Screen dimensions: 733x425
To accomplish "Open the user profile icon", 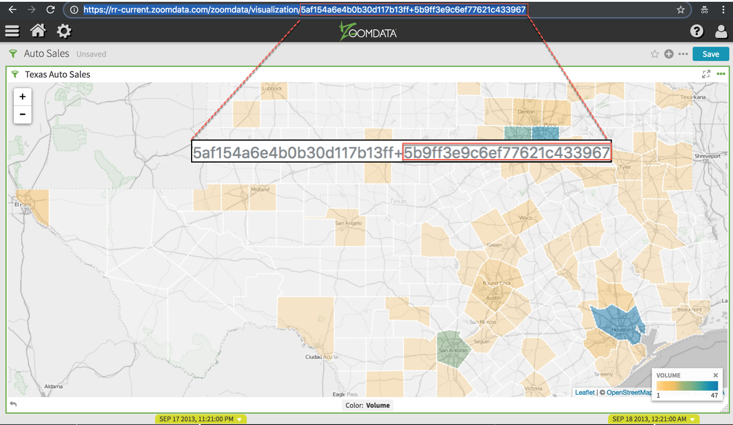I will tap(721, 31).
